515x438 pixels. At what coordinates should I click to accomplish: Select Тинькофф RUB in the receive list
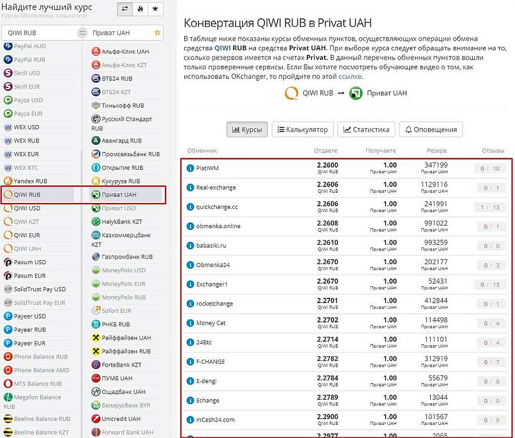[118, 106]
